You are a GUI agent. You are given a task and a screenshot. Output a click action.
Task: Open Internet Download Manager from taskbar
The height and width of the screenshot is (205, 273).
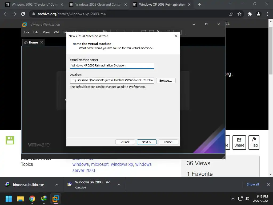click(x=44, y=199)
